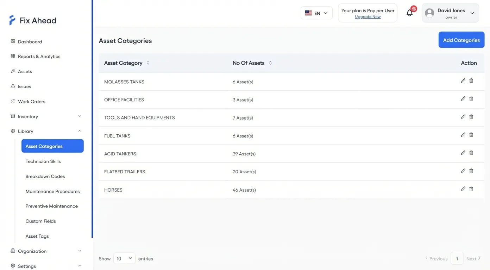
Task: Open show entries count dropdown
Action: click(x=124, y=258)
